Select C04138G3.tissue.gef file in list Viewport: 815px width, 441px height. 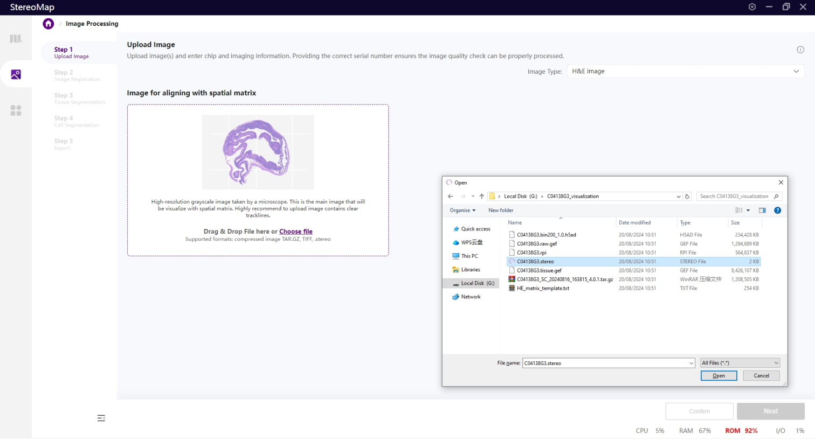[539, 270]
